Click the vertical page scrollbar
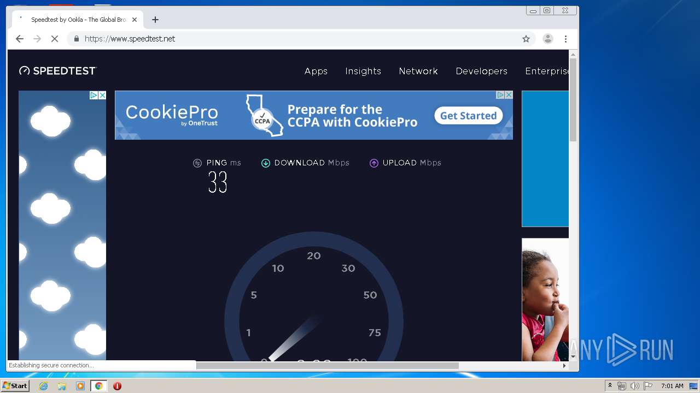The image size is (700, 393). pyautogui.click(x=573, y=99)
